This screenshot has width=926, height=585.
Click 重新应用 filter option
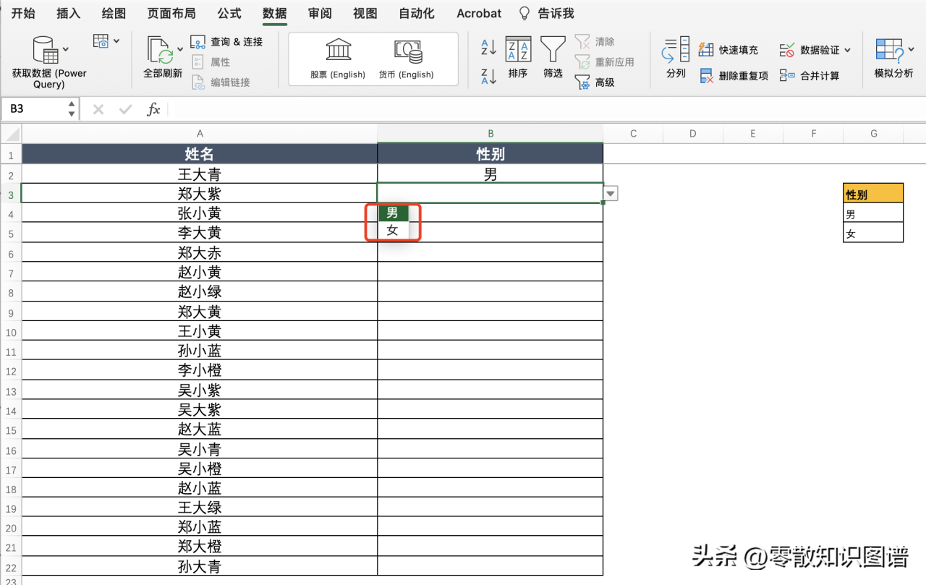(x=605, y=62)
